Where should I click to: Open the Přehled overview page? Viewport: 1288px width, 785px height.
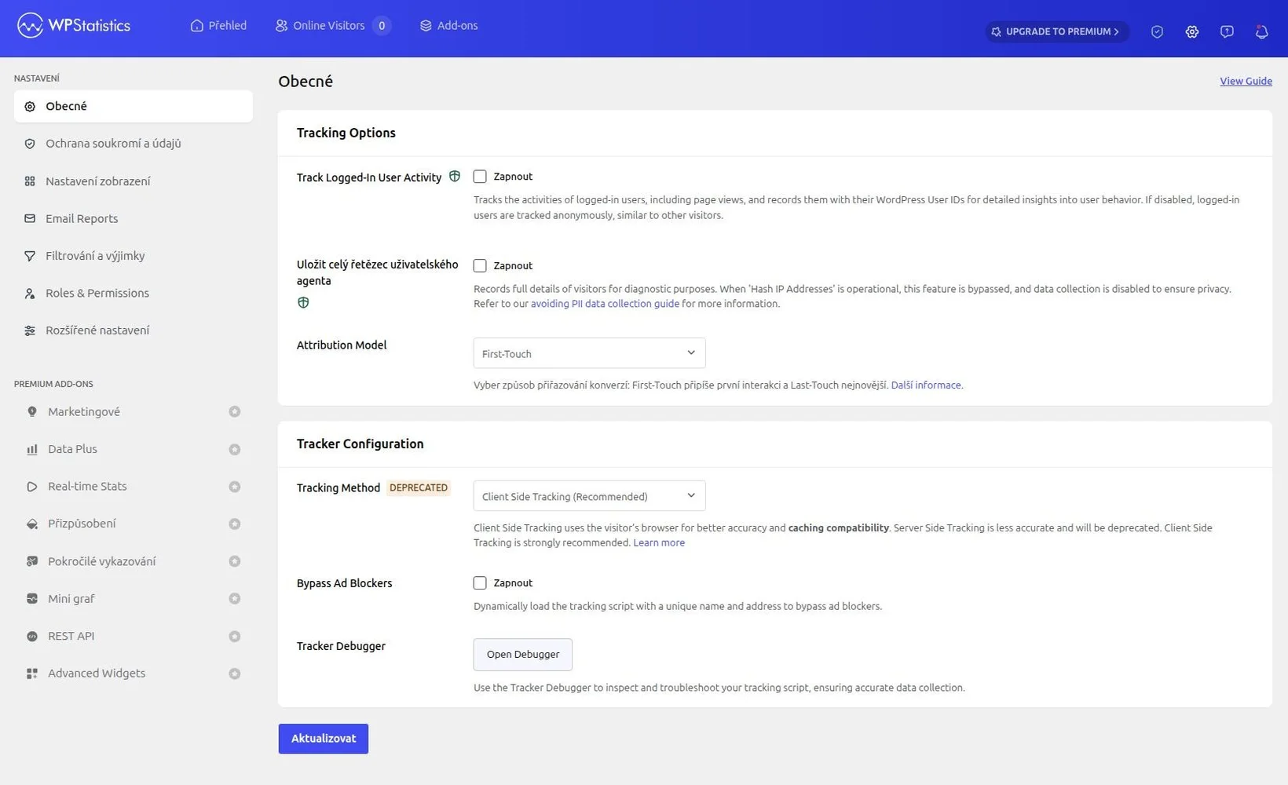tap(218, 25)
